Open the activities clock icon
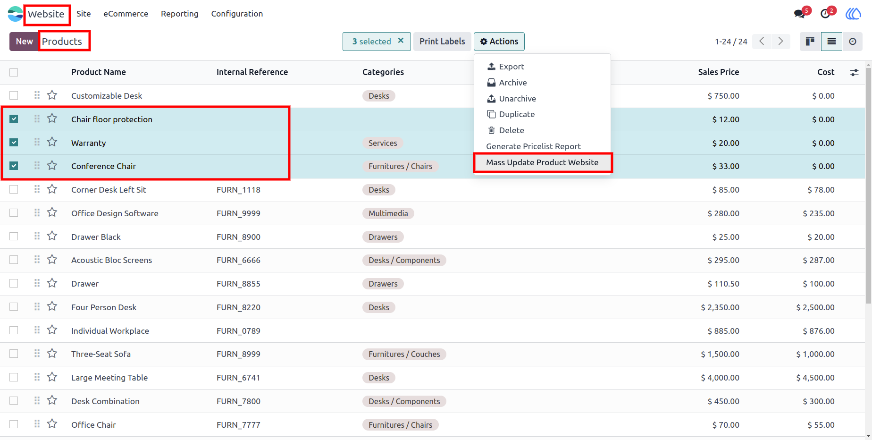This screenshot has width=872, height=440. (x=825, y=14)
